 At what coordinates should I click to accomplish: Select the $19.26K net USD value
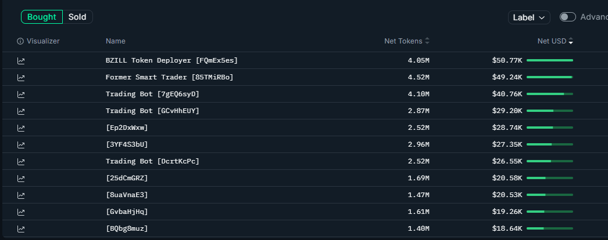click(507, 212)
